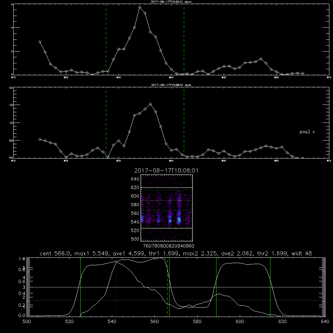The image size is (333, 333).
Task: Click the orange dashed center line in bottom plot
Action: 167,287
